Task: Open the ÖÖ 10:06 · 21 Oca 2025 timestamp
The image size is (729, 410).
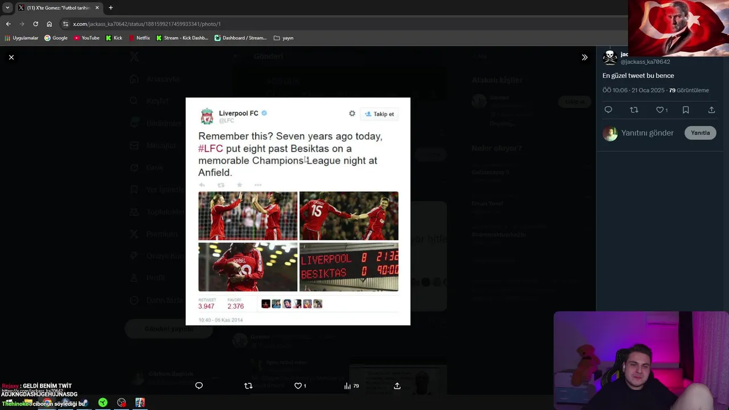Action: pos(633,90)
